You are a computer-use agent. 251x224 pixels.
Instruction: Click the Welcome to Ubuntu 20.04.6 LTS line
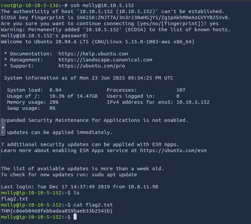coord(98,42)
